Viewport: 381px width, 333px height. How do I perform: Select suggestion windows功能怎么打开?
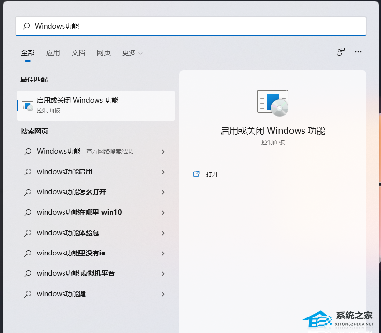[x=96, y=192]
